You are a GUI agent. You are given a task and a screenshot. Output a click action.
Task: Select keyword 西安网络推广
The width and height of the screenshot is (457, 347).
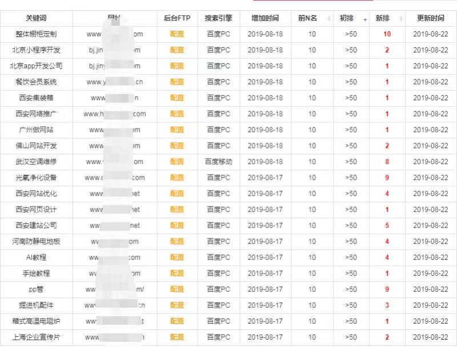36,114
